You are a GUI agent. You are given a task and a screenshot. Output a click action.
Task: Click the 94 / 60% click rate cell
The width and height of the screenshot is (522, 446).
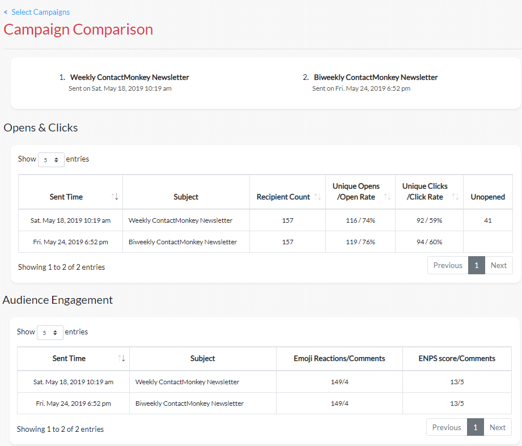point(429,242)
